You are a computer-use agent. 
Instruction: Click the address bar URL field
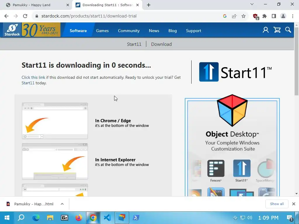[130, 16]
